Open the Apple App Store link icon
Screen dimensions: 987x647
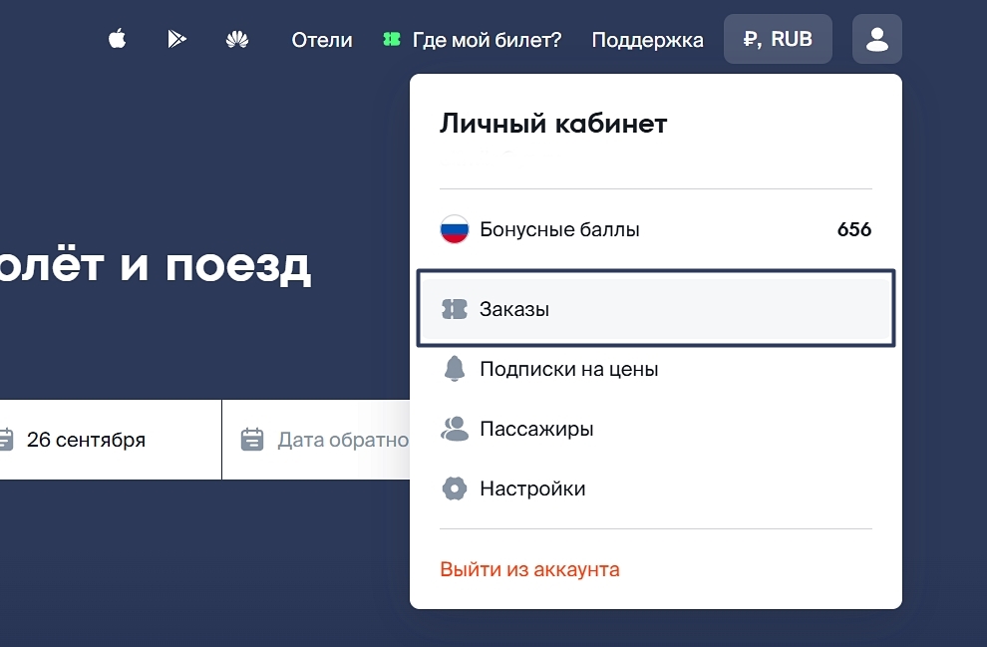(118, 40)
